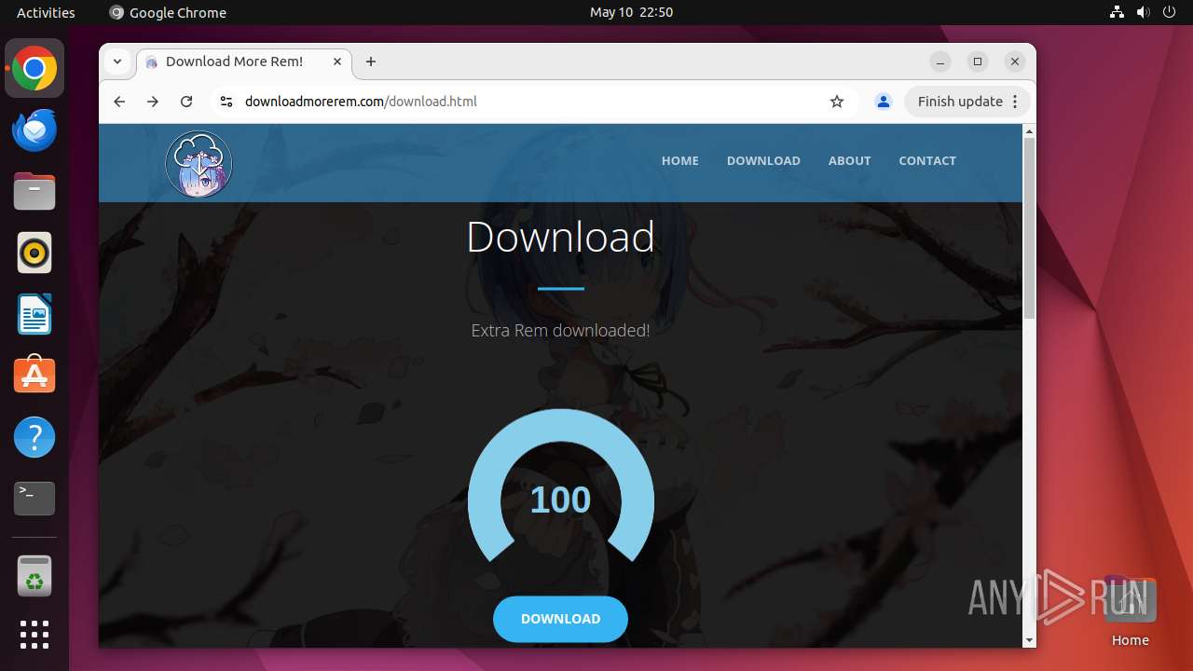Screen dimensions: 1193x671
Task: Select the Download More Rem tab
Action: 244,62
